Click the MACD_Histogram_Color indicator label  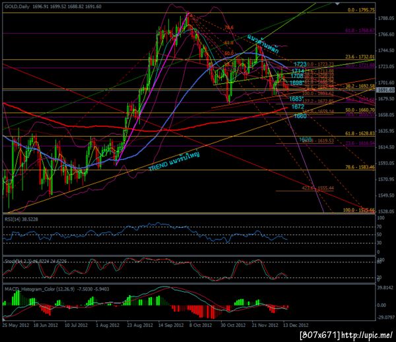[57, 289]
